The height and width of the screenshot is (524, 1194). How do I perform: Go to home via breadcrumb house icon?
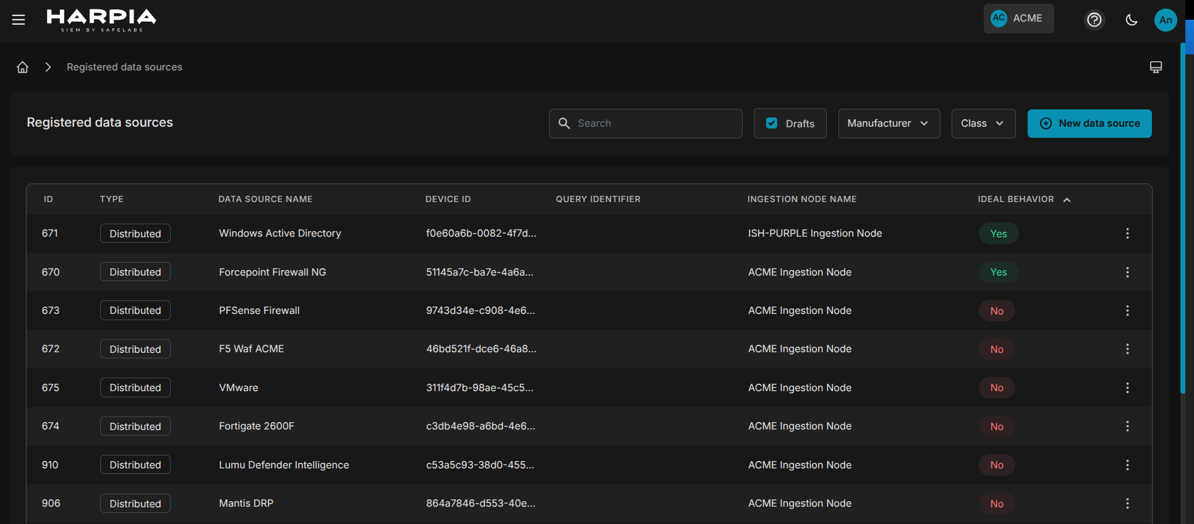pyautogui.click(x=23, y=67)
